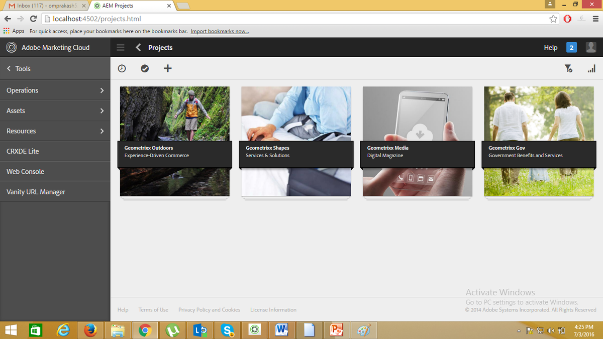Go back to Tools in side rail
The height and width of the screenshot is (339, 603).
click(x=55, y=69)
